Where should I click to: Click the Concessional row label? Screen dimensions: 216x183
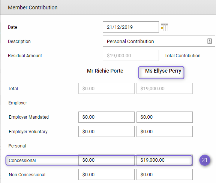[x=22, y=161]
